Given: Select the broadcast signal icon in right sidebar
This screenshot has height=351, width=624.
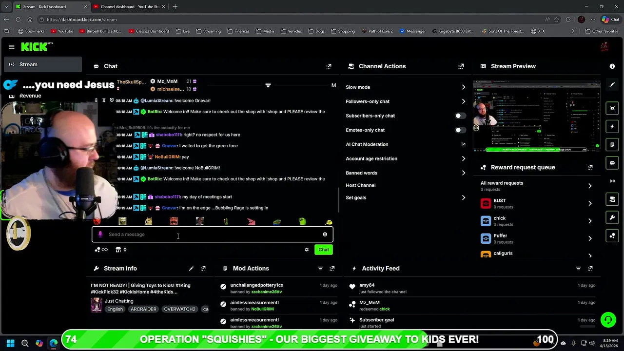Looking at the screenshot, I should click(x=612, y=181).
